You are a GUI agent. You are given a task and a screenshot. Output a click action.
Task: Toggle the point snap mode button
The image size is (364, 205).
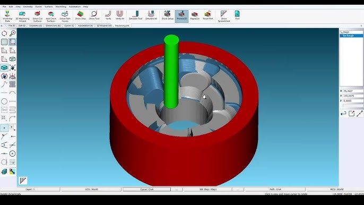(x=4, y=128)
